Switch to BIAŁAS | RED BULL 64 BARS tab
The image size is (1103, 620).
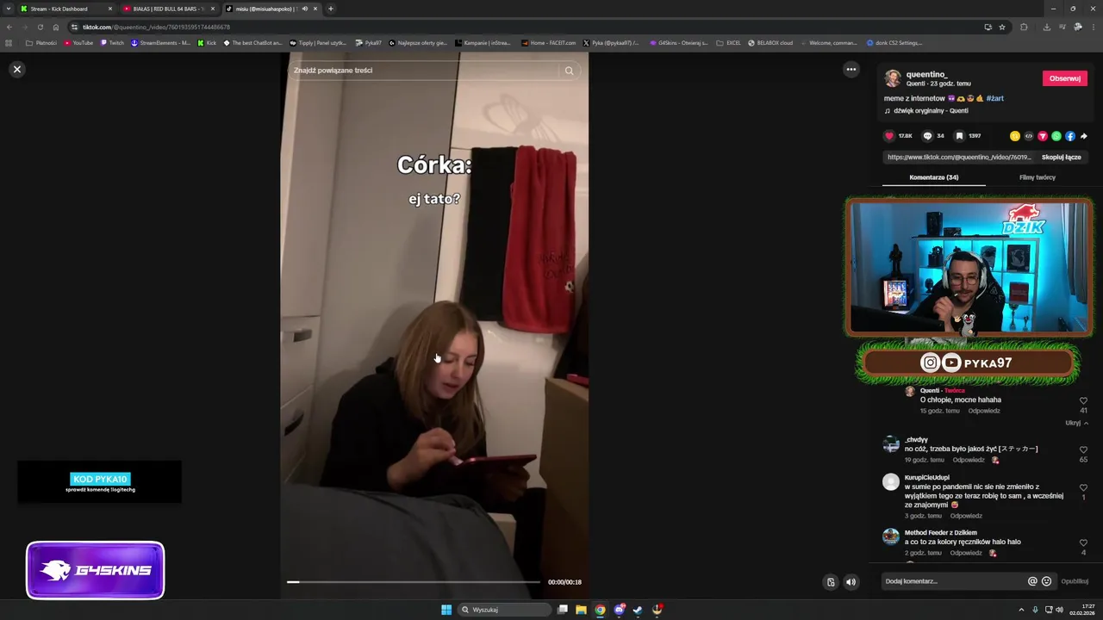[168, 9]
